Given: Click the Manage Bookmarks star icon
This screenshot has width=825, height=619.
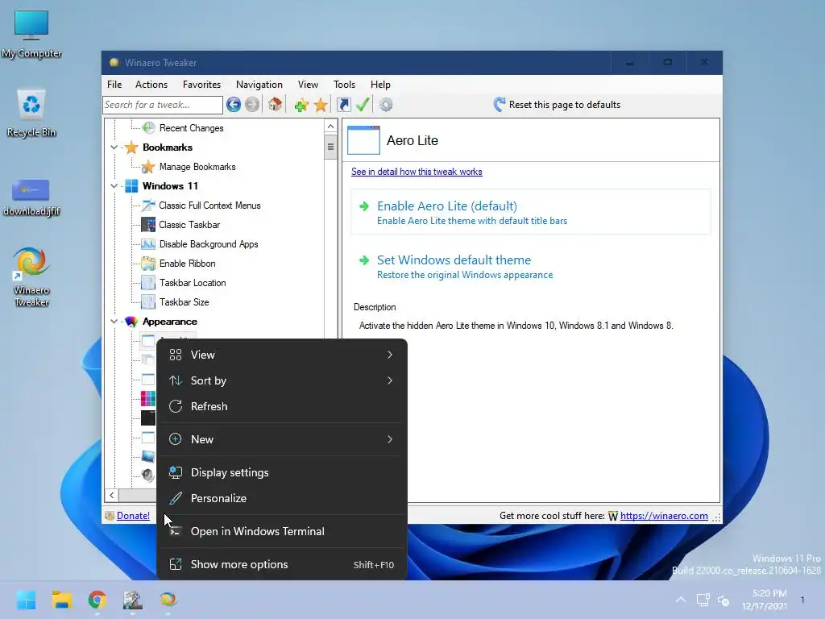Looking at the screenshot, I should tap(148, 167).
